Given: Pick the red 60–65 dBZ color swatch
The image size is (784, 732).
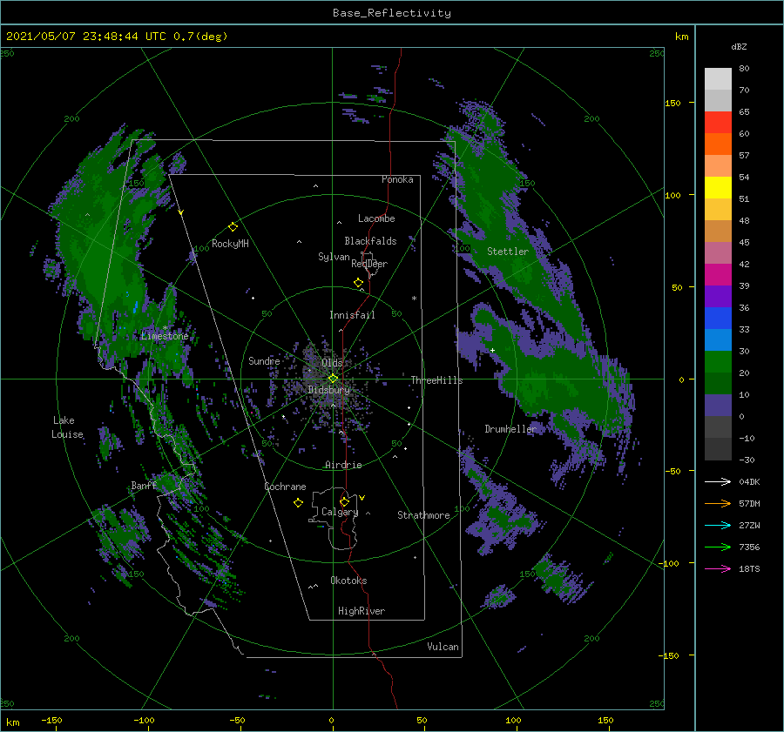Looking at the screenshot, I should (718, 123).
